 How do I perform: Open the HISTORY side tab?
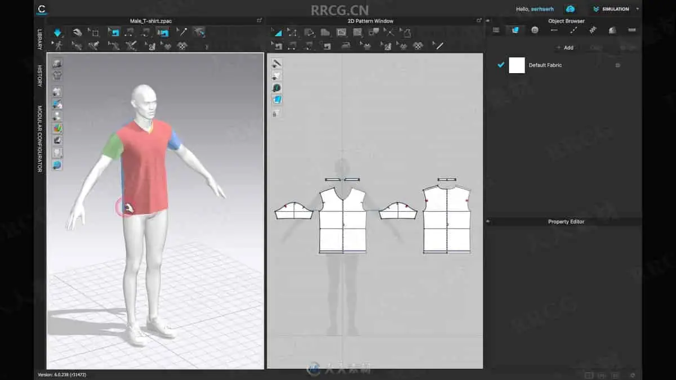click(40, 76)
